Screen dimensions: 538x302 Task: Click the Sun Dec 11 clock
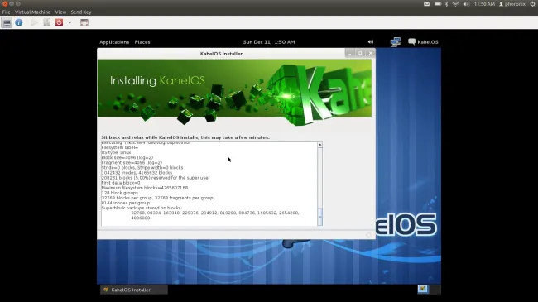(x=269, y=42)
